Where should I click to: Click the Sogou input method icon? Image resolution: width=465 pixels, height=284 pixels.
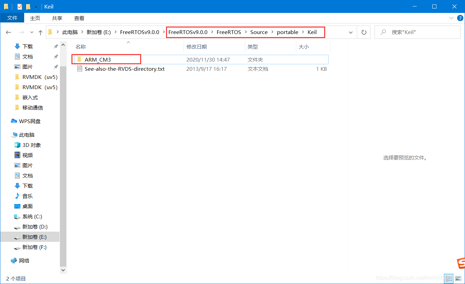click(x=461, y=263)
